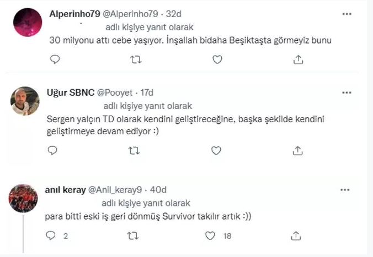Open more options for Alperinho79's tweet
The width and height of the screenshot is (373, 257).
click(x=347, y=14)
